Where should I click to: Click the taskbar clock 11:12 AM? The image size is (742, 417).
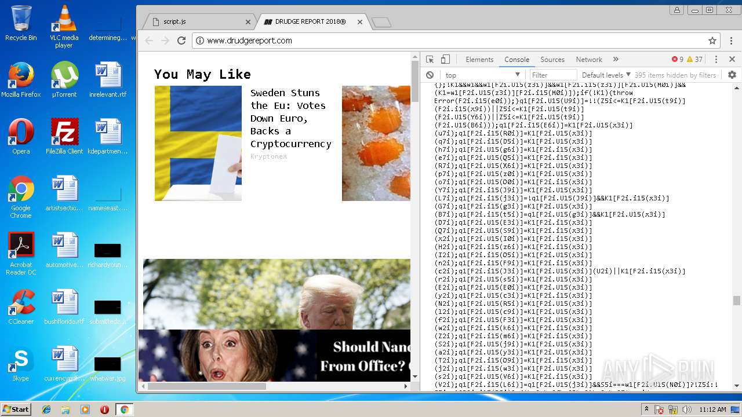pos(712,409)
